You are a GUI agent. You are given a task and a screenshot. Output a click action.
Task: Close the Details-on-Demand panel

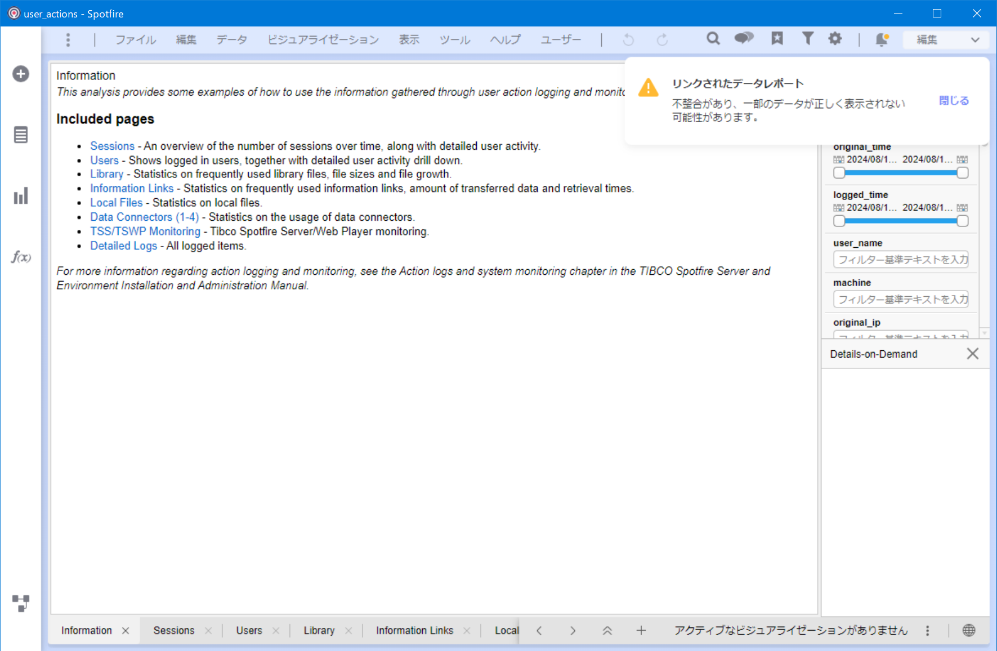[973, 354]
